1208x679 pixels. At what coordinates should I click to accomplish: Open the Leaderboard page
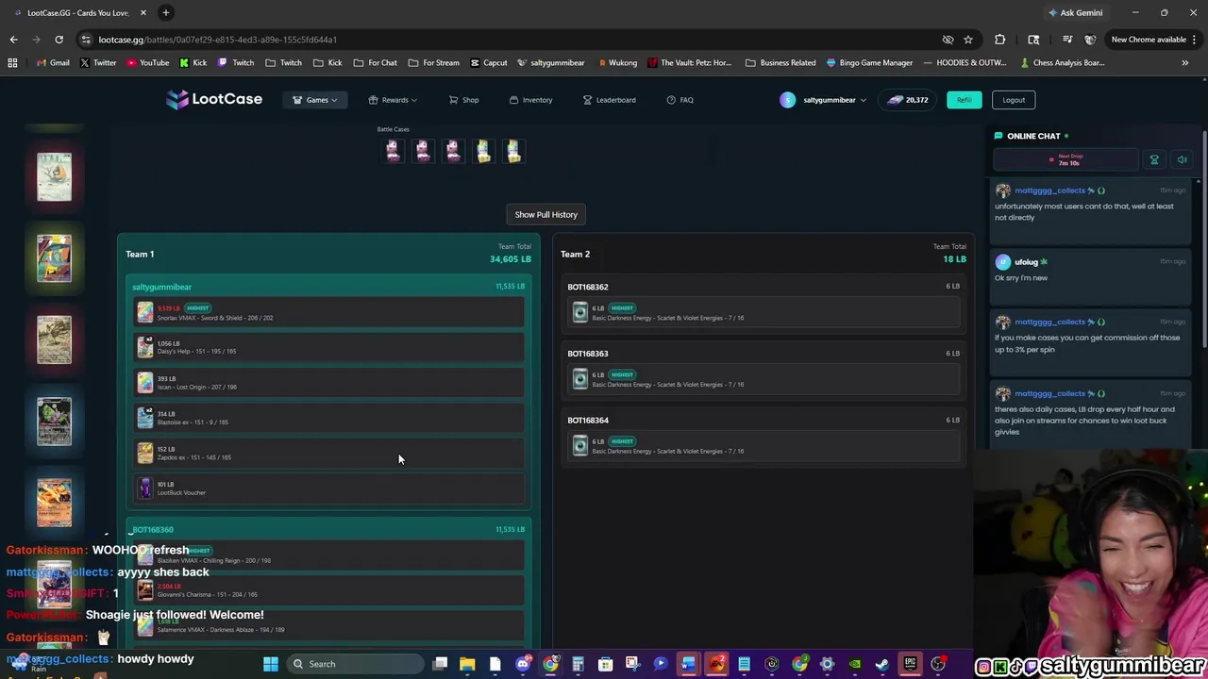pyautogui.click(x=609, y=100)
